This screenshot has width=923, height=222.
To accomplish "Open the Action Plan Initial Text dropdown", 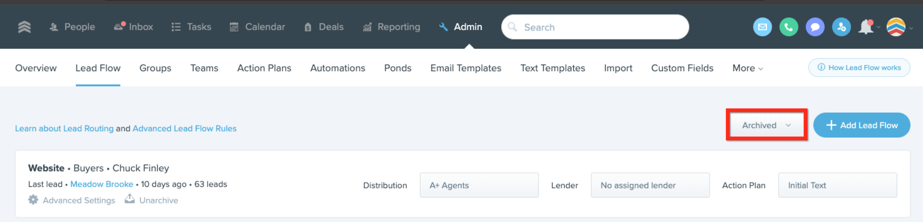I will (x=837, y=185).
